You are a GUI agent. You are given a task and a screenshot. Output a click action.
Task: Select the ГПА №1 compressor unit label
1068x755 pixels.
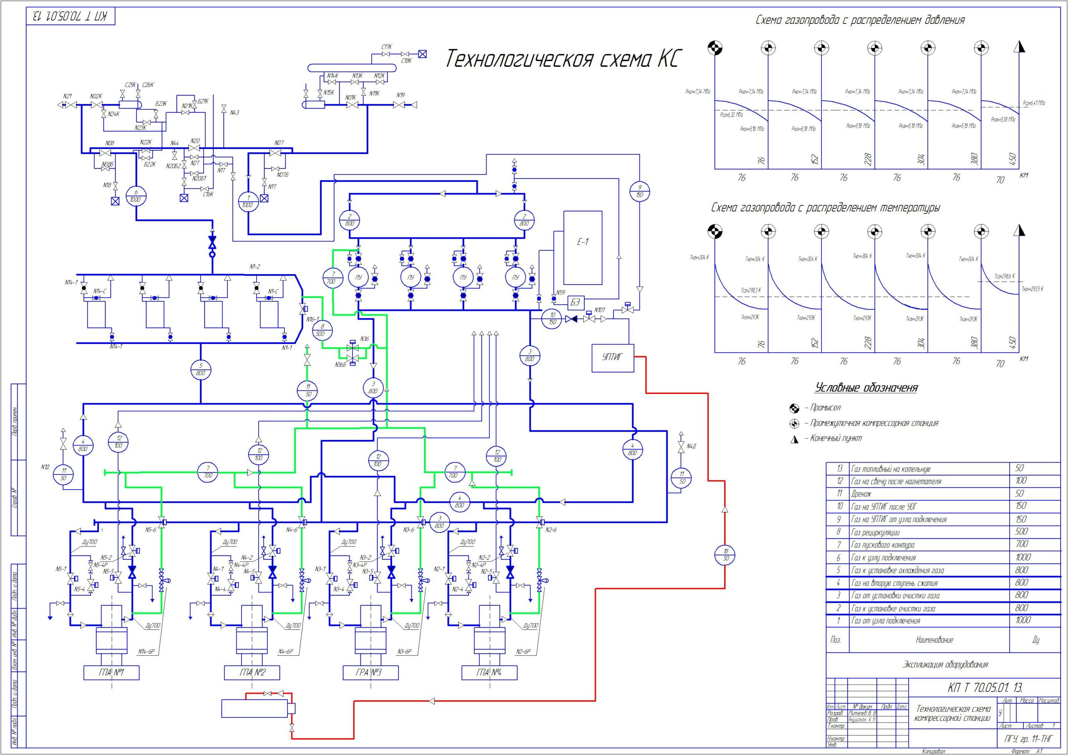click(111, 672)
